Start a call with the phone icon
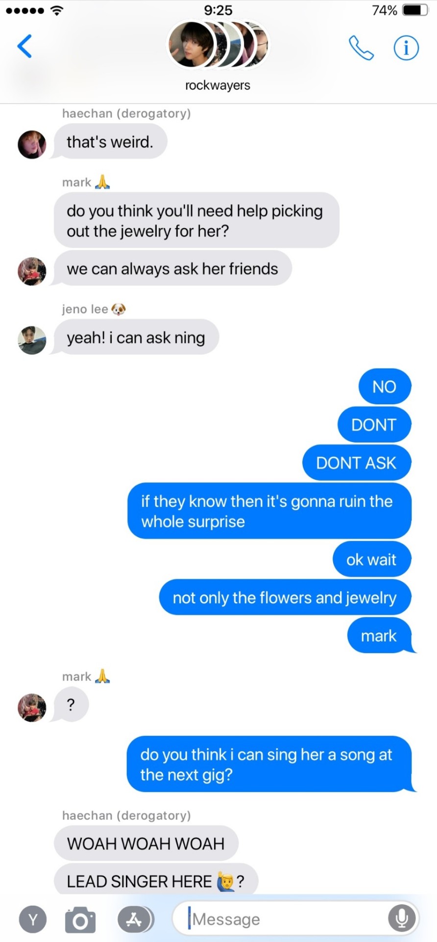The height and width of the screenshot is (942, 437). tap(361, 48)
